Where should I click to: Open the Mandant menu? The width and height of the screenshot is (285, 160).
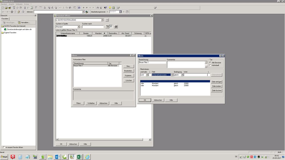[x=4, y=4]
